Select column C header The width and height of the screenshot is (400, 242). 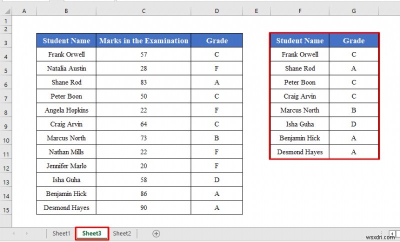tap(143, 11)
